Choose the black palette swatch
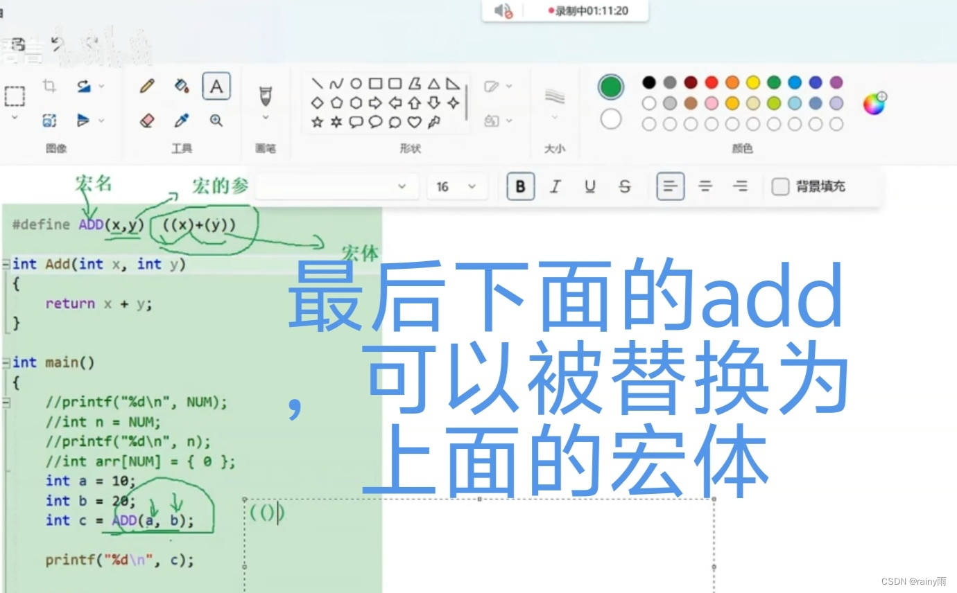 (x=649, y=82)
